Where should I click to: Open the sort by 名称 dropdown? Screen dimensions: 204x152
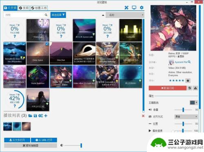[125, 15]
